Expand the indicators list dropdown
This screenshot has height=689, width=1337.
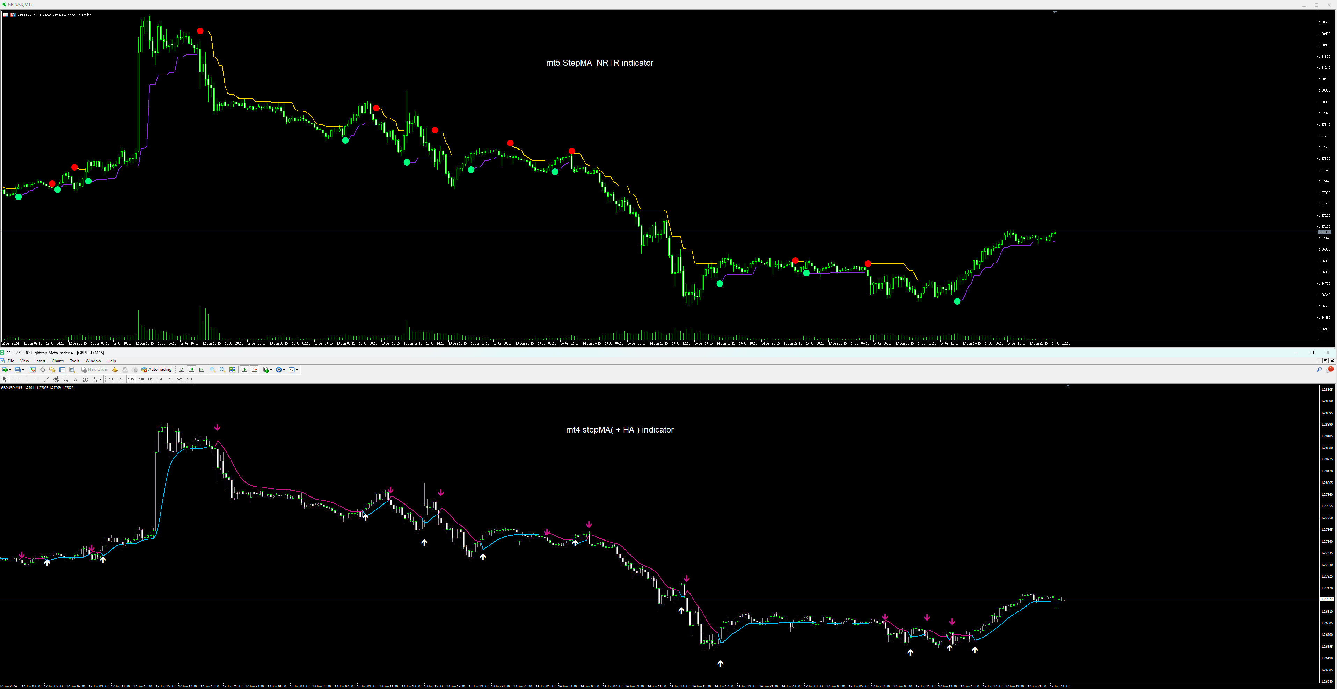[271, 370]
